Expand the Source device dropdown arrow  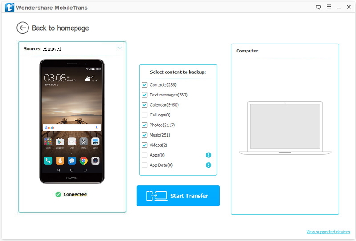pyautogui.click(x=120, y=48)
